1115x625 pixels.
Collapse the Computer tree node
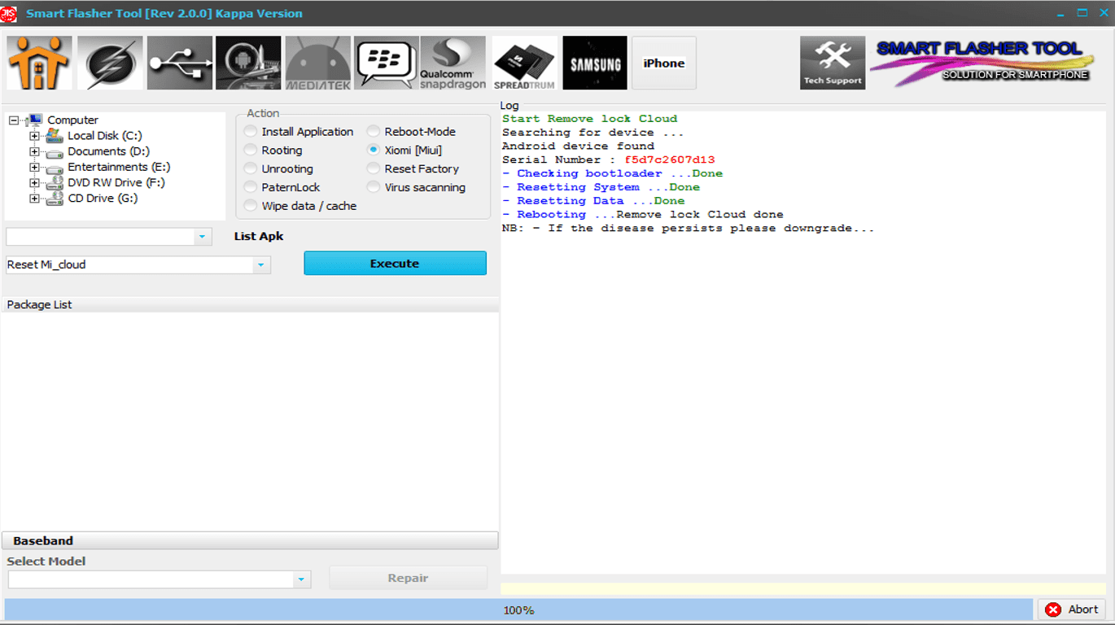coord(14,120)
